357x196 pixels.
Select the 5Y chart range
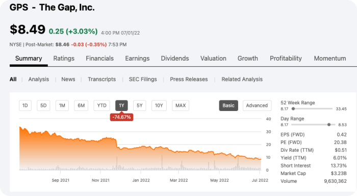pyautogui.click(x=140, y=105)
